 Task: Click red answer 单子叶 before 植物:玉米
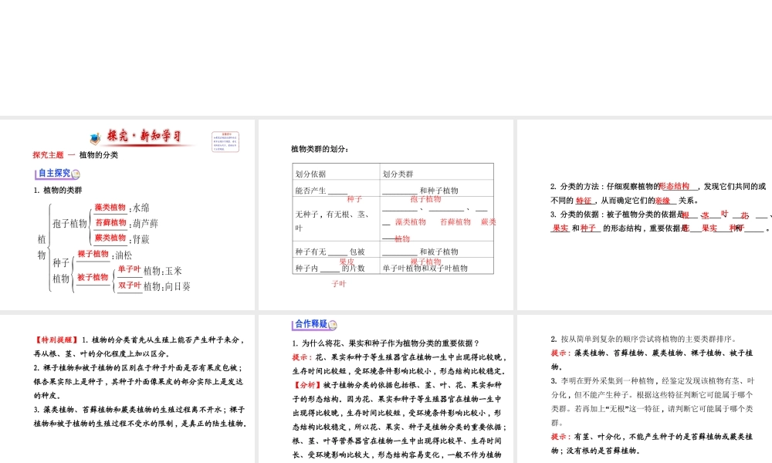coord(130,269)
